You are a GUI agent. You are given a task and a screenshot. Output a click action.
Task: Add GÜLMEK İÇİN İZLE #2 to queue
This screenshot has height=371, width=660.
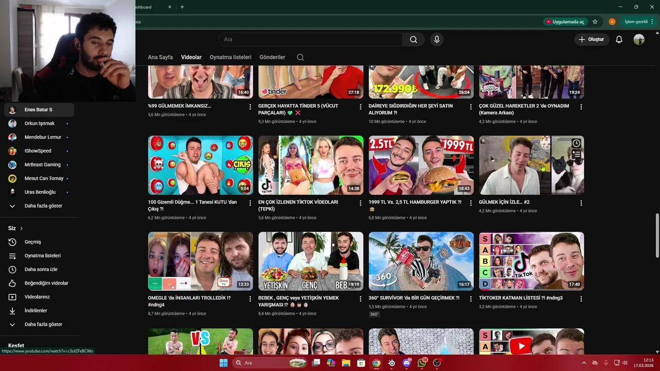[576, 154]
